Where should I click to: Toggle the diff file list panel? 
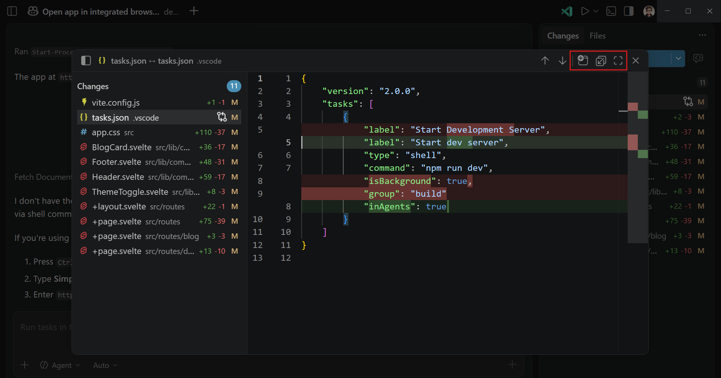[86, 60]
